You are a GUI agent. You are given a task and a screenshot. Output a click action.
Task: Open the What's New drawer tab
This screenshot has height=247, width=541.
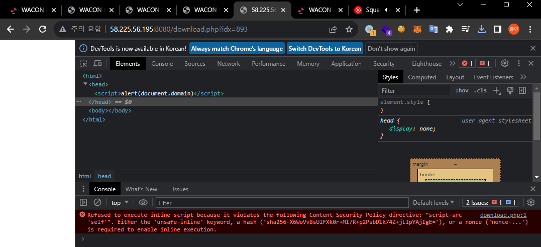(x=141, y=189)
